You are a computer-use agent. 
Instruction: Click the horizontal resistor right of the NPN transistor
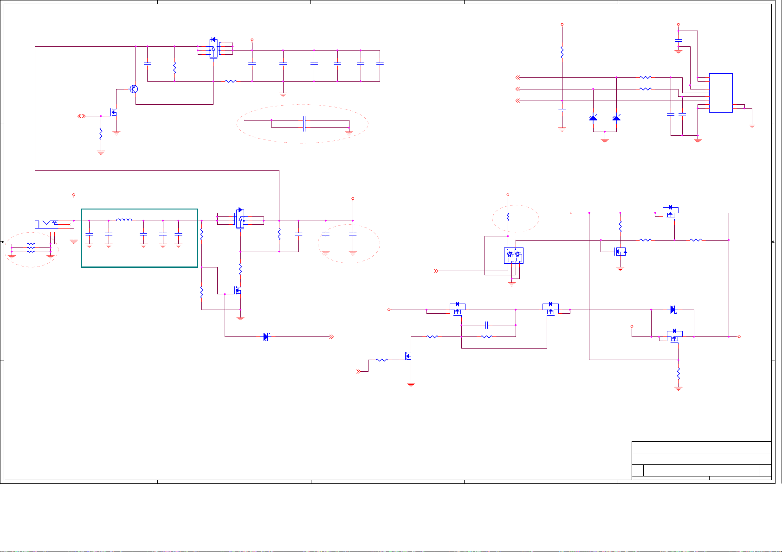[231, 81]
